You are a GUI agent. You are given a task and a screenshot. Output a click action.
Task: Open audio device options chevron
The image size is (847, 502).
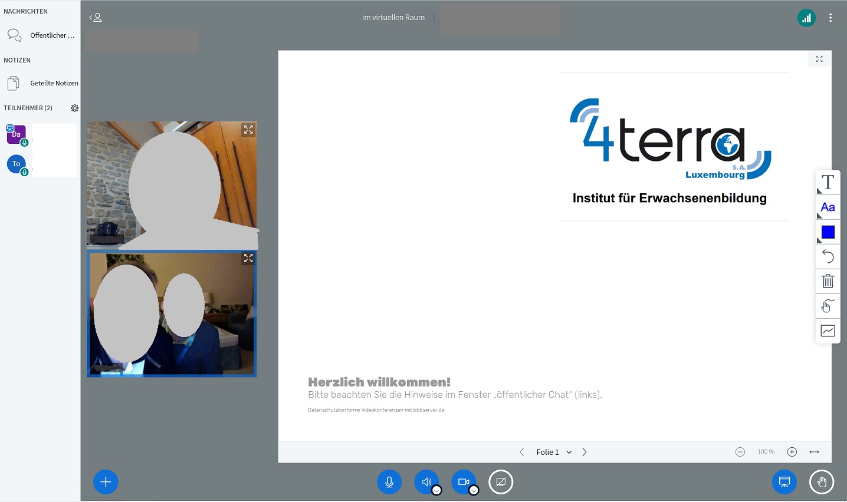[x=436, y=490]
